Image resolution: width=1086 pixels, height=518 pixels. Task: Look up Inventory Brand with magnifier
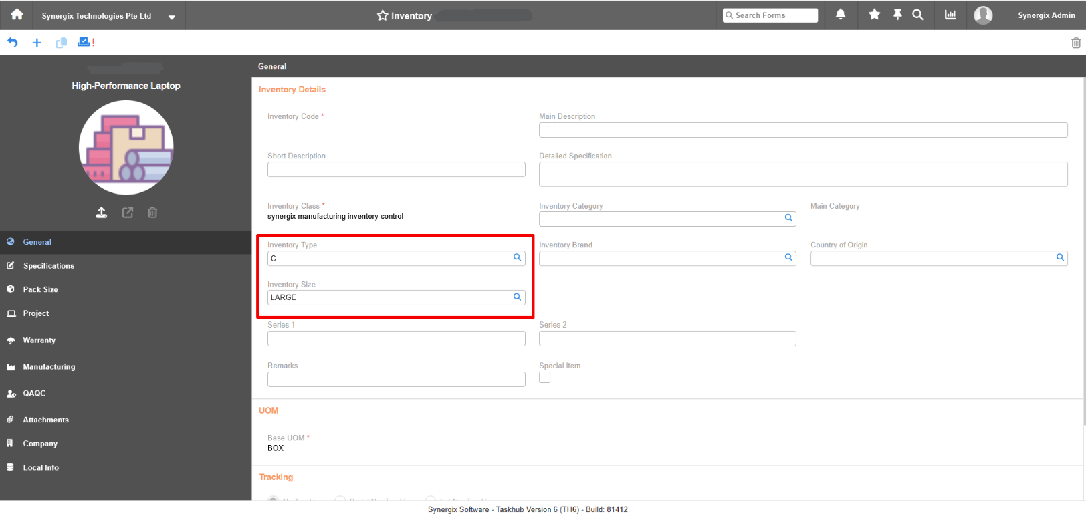pos(788,257)
